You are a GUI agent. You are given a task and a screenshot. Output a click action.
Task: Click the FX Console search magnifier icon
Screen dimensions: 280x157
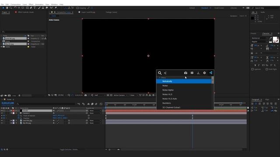coord(160,73)
